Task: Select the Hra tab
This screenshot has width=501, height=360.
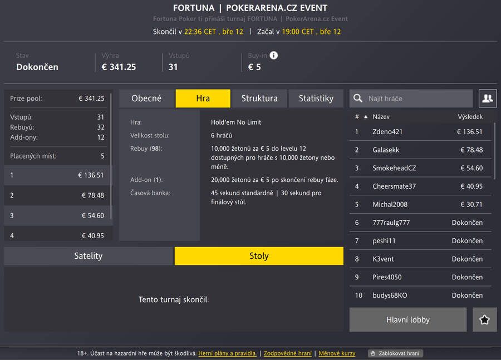Action: pyautogui.click(x=203, y=98)
